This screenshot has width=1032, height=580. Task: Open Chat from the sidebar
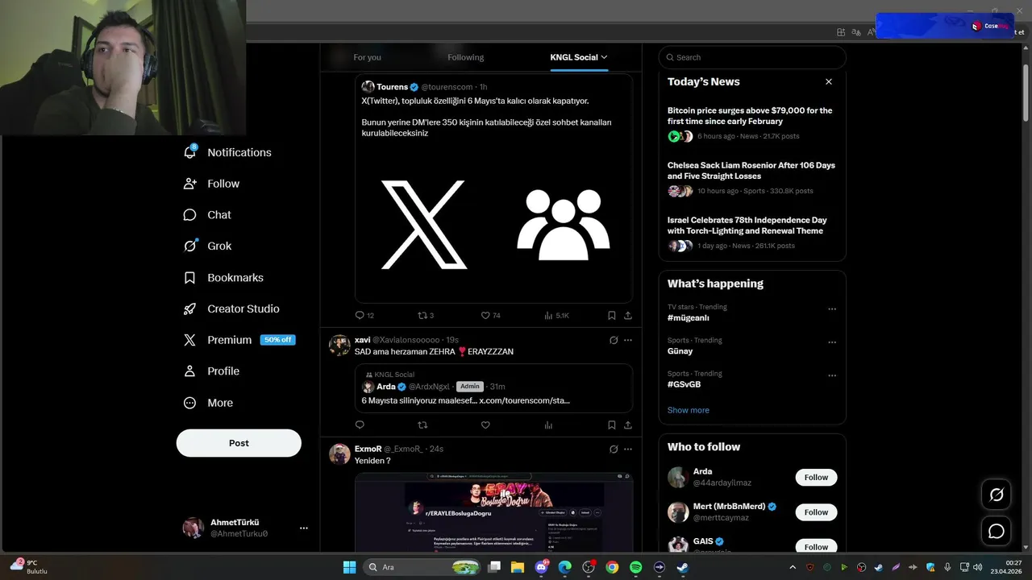(x=208, y=215)
